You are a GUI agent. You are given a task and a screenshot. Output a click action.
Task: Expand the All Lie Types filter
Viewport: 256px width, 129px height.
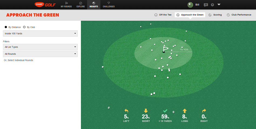[40, 47]
